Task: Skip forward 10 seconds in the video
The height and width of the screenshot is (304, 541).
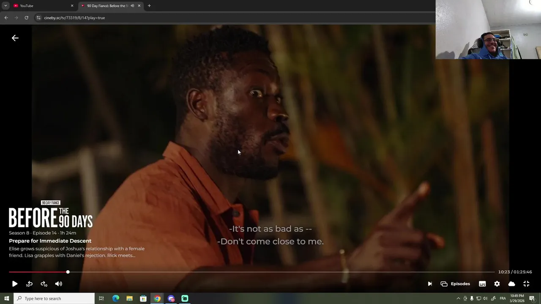Action: (44, 284)
